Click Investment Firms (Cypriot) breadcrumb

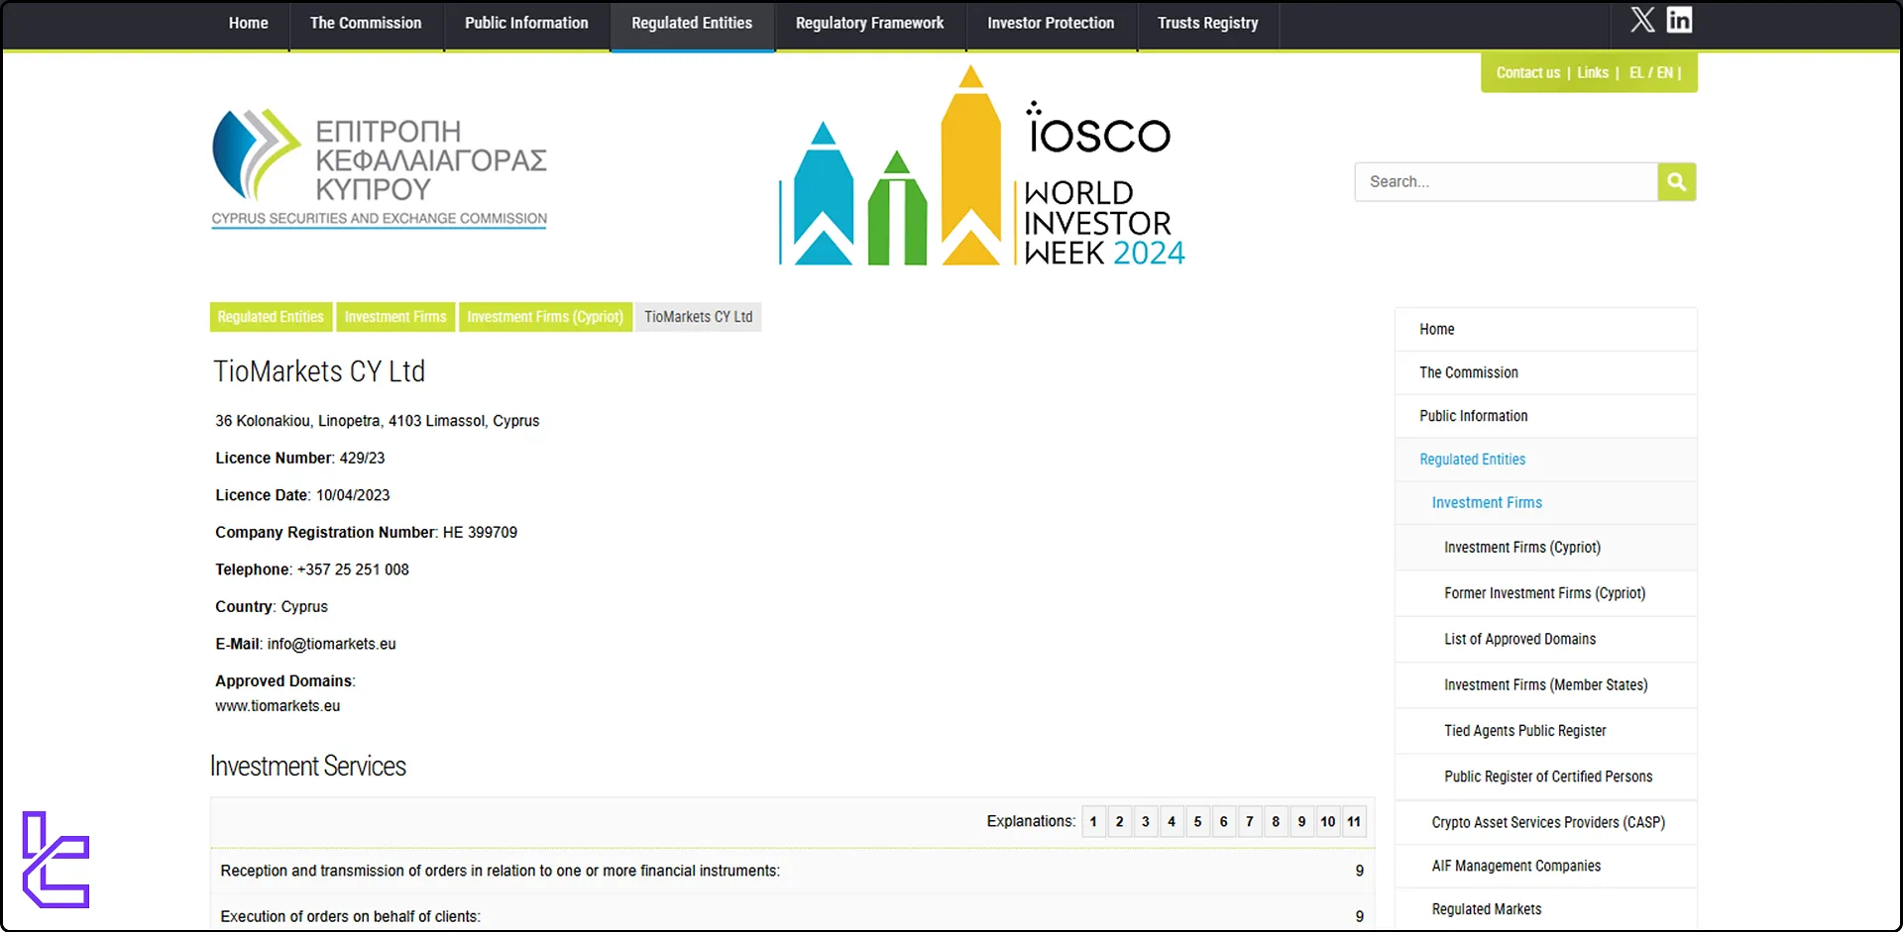tap(545, 317)
